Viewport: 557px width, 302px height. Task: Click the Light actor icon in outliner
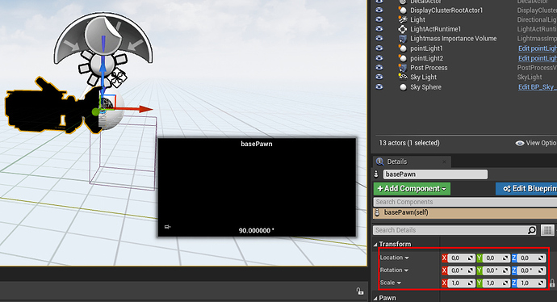point(403,19)
